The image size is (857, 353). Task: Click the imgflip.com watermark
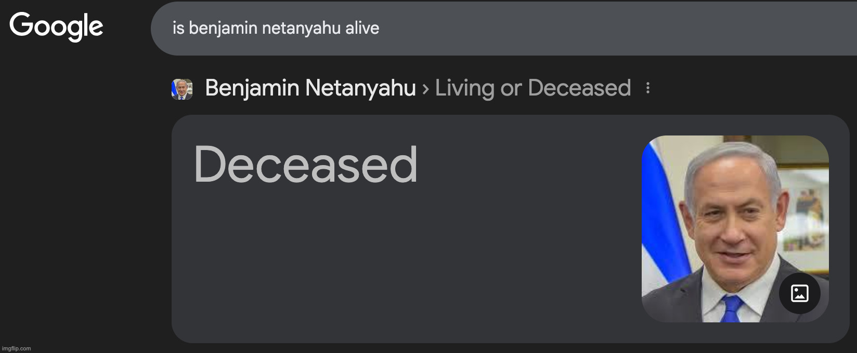(x=17, y=348)
